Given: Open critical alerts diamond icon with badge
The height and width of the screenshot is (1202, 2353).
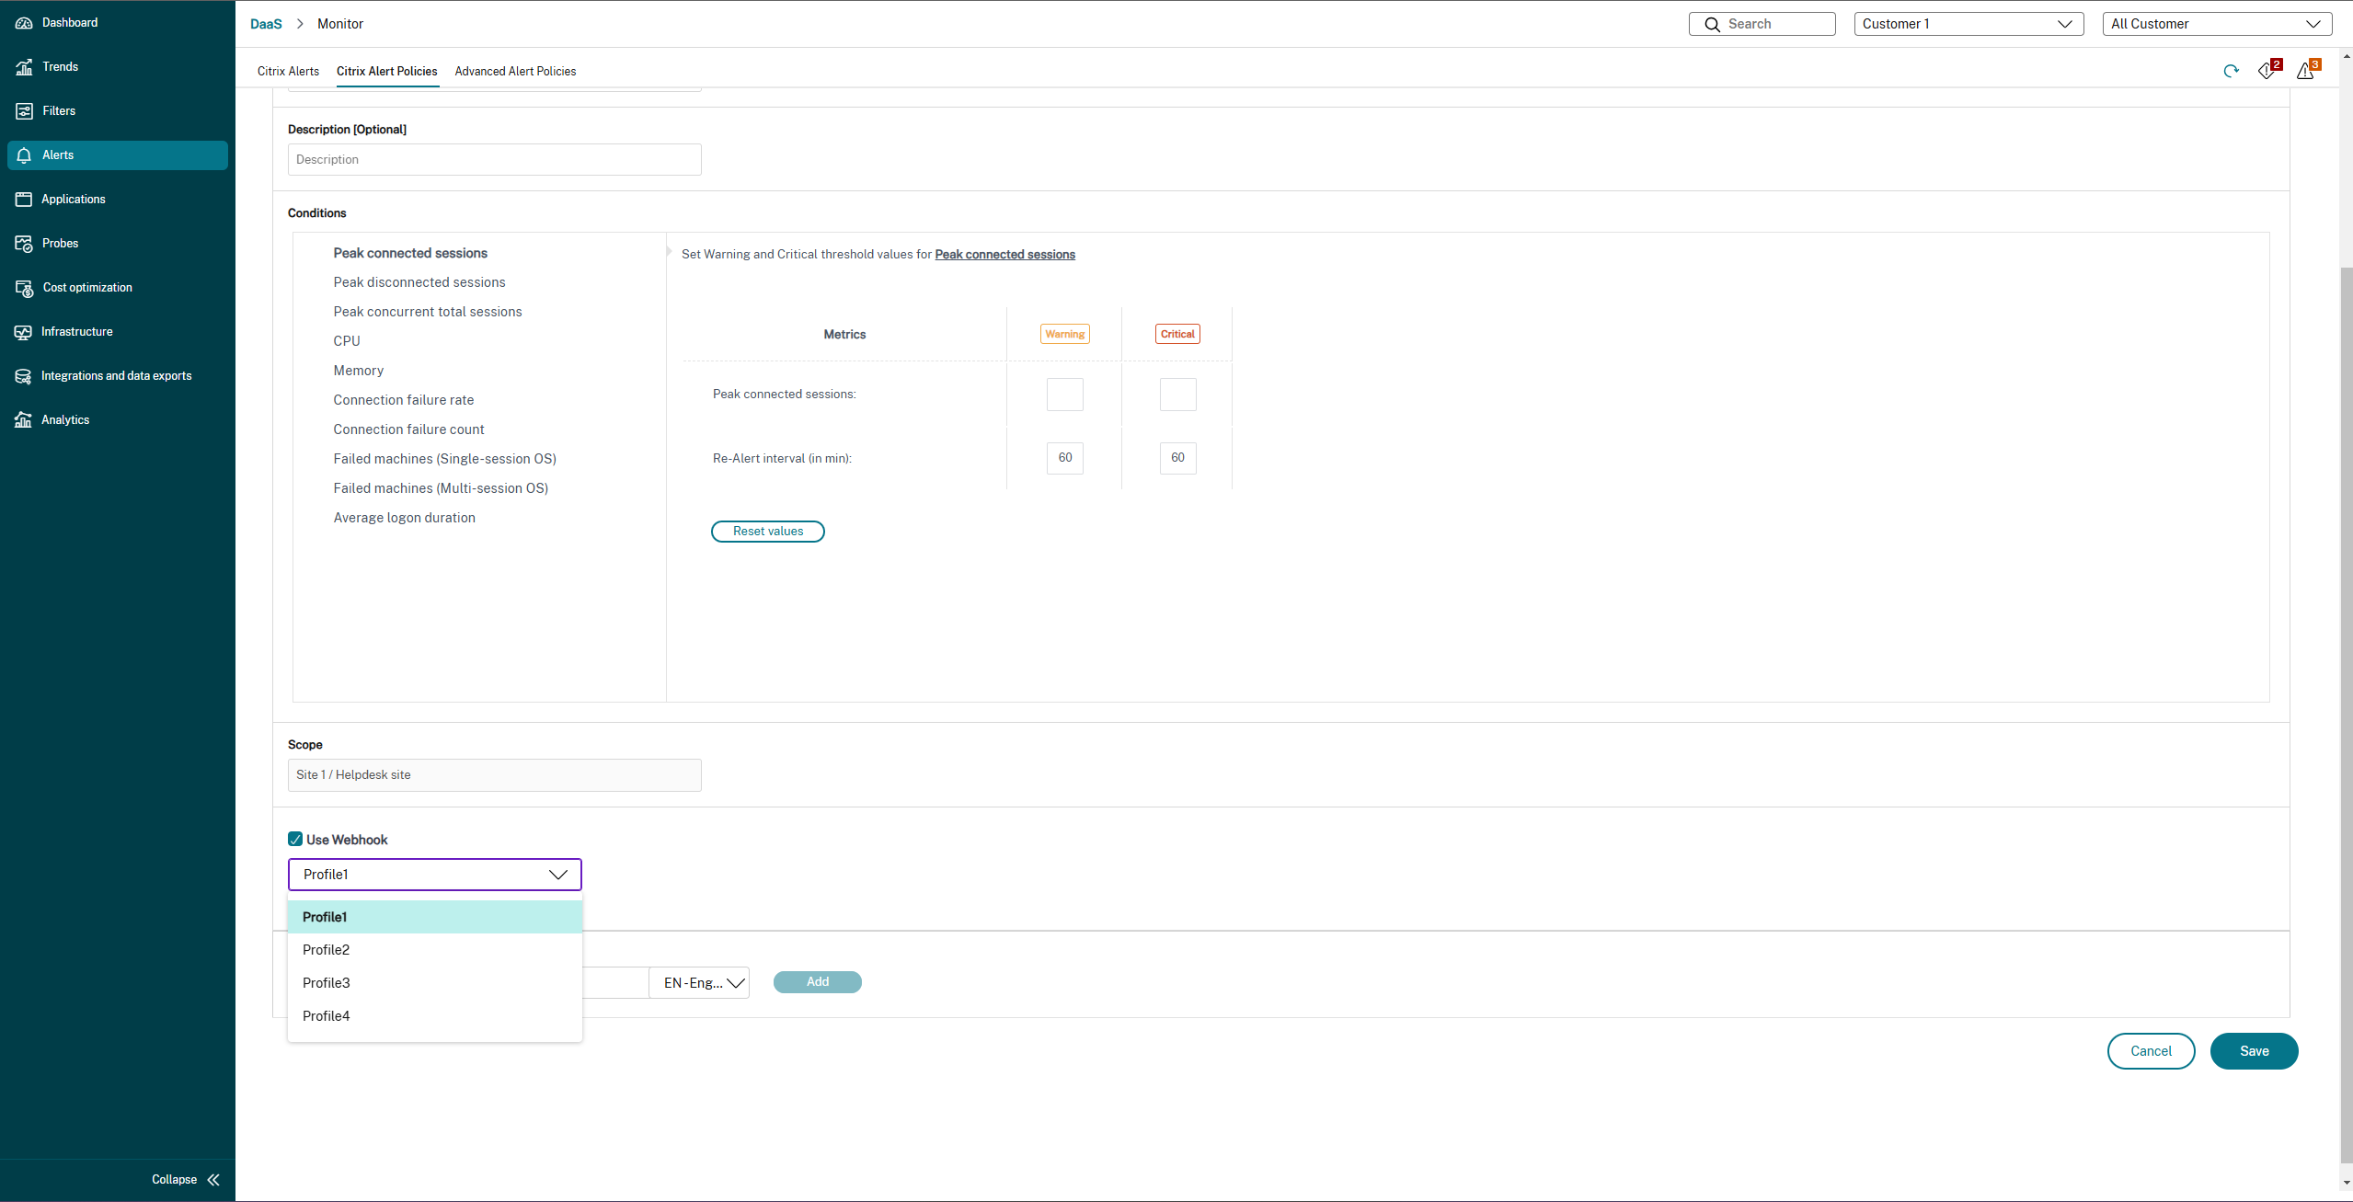Looking at the screenshot, I should 2268,70.
